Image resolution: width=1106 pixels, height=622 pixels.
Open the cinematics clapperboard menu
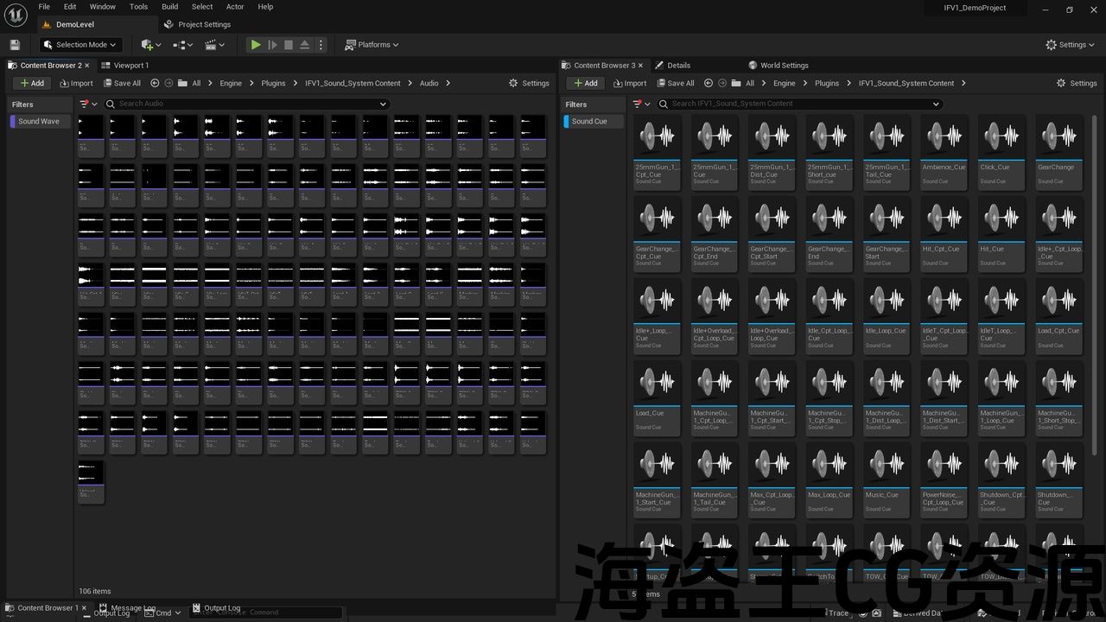(x=213, y=45)
